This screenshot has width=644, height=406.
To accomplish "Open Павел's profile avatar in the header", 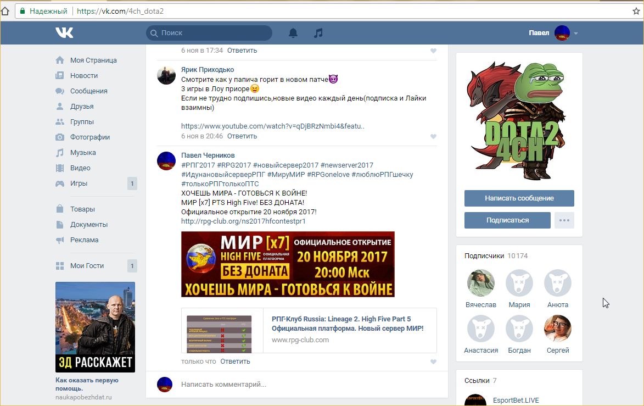I will click(x=562, y=33).
